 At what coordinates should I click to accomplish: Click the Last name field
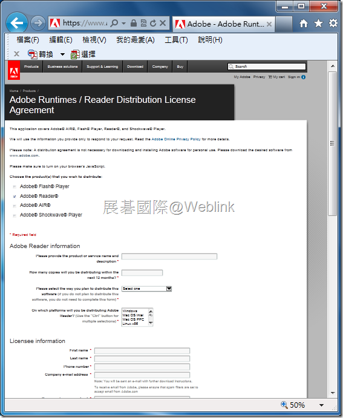(x=142, y=359)
